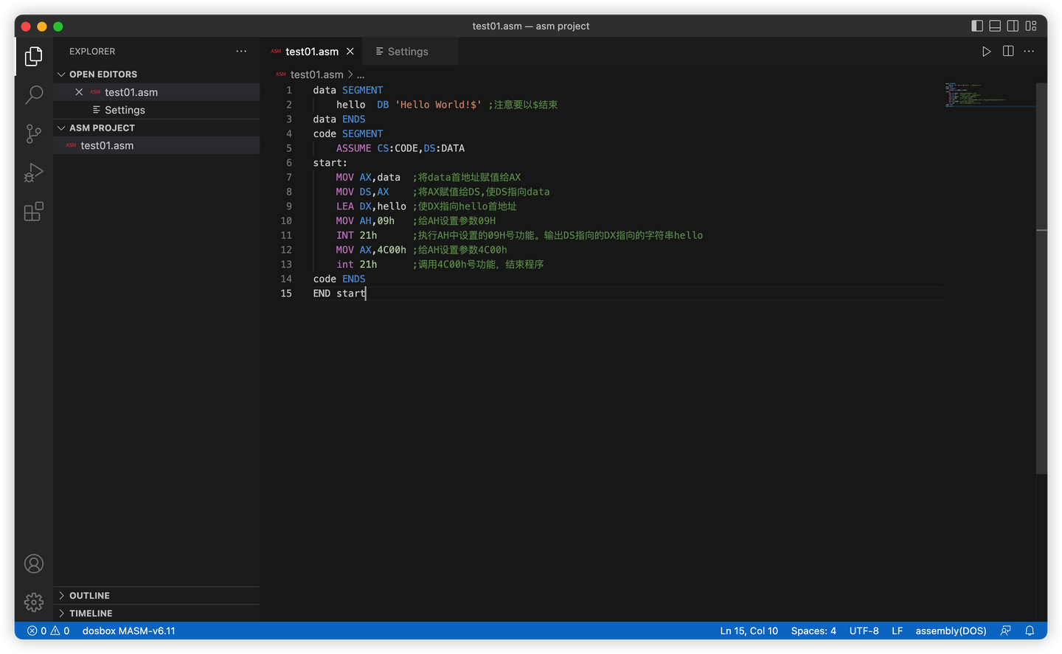Open the Search view in the Activity Bar
This screenshot has width=1062, height=654.
coord(33,94)
